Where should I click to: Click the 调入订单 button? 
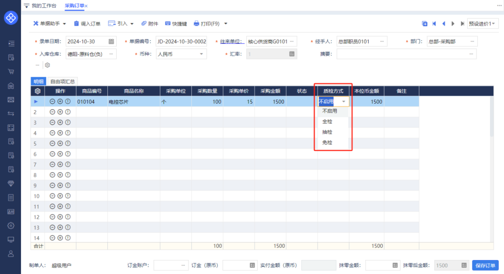(x=87, y=23)
